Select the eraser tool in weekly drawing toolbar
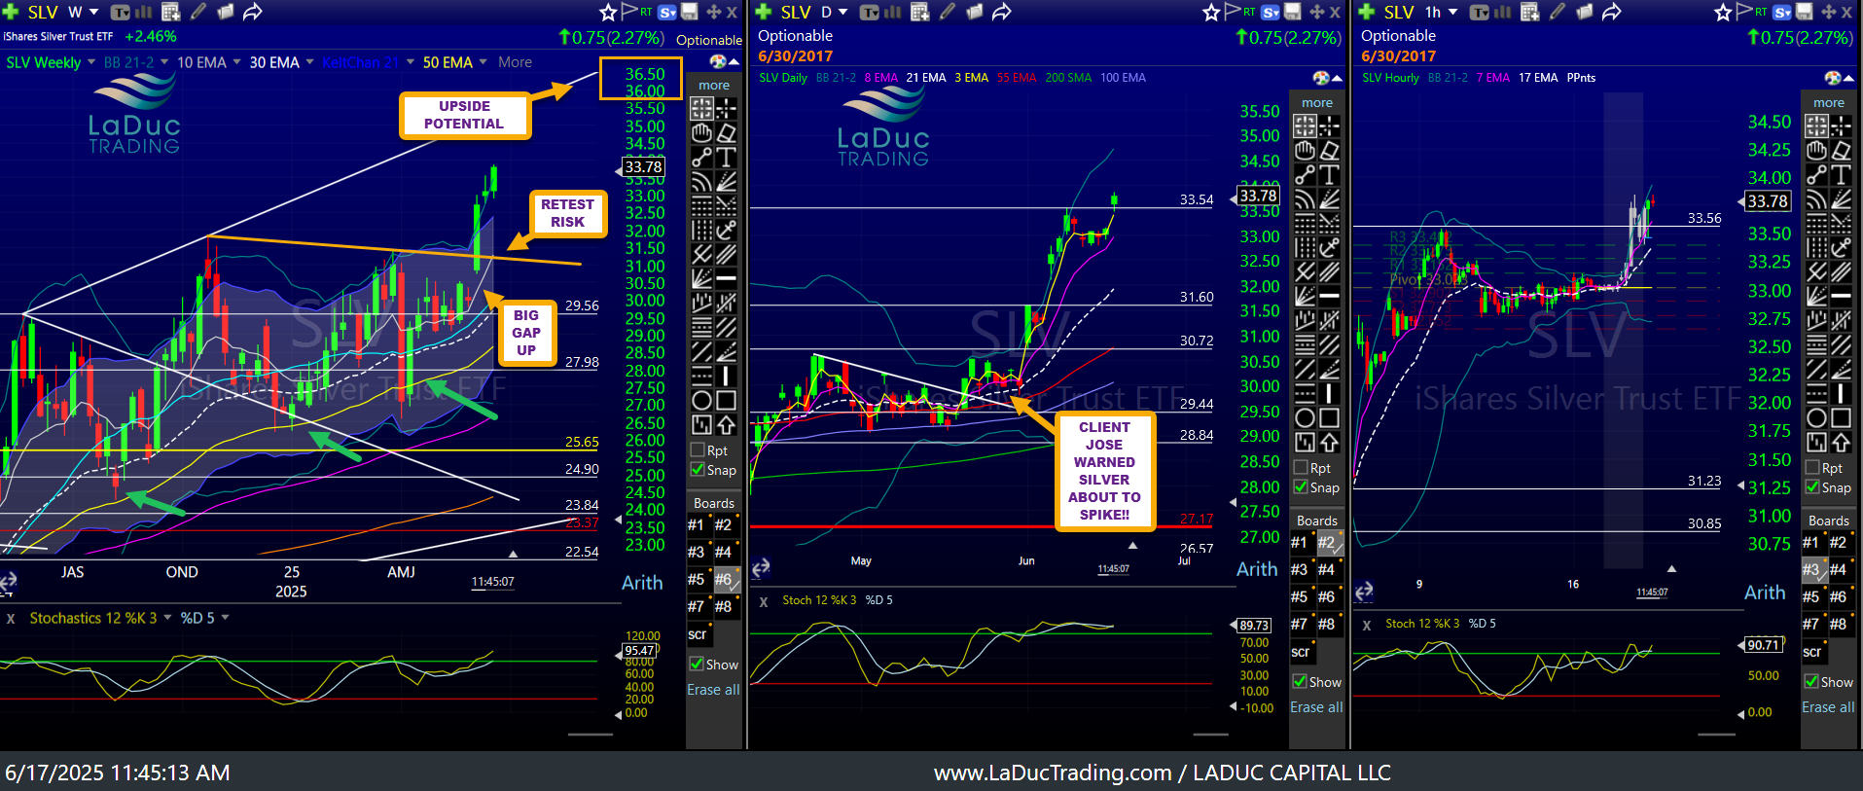 coord(726,132)
